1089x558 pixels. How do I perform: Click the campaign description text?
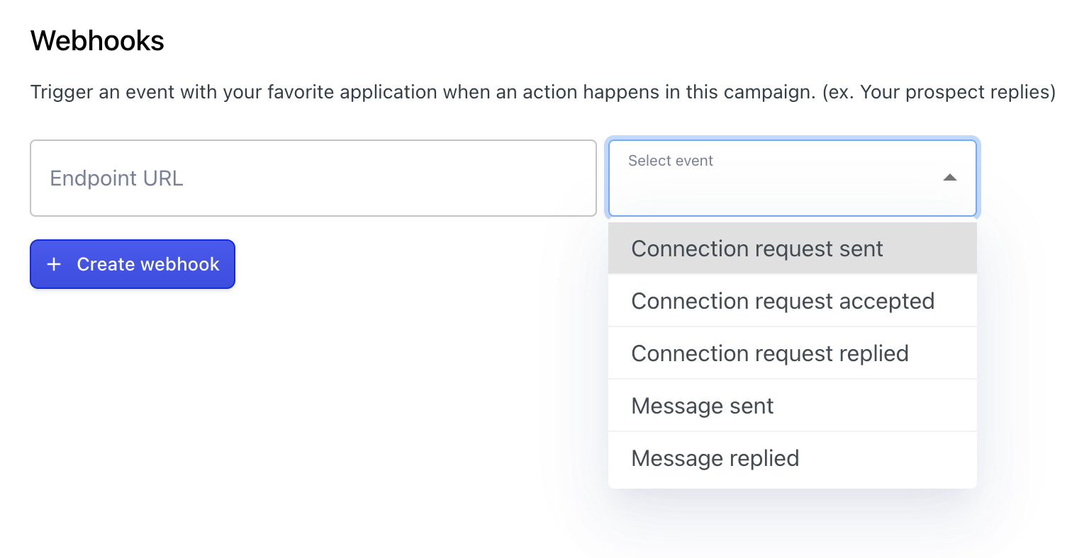point(542,91)
